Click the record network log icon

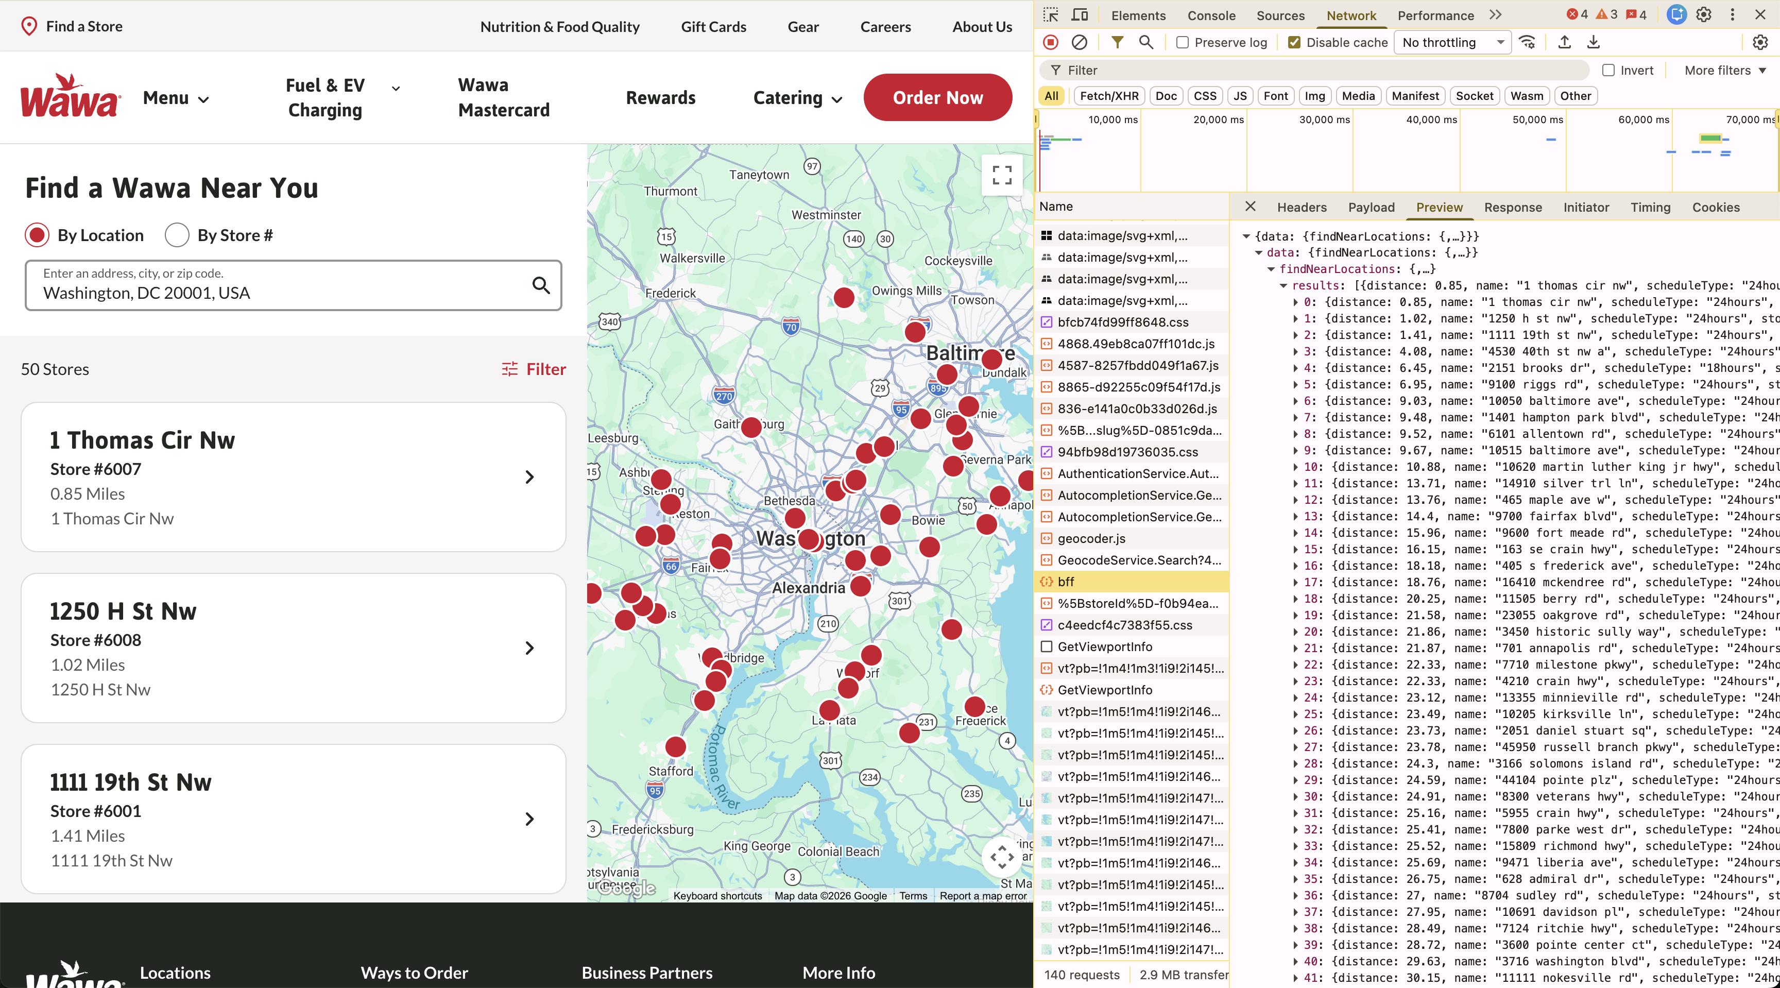click(x=1050, y=43)
